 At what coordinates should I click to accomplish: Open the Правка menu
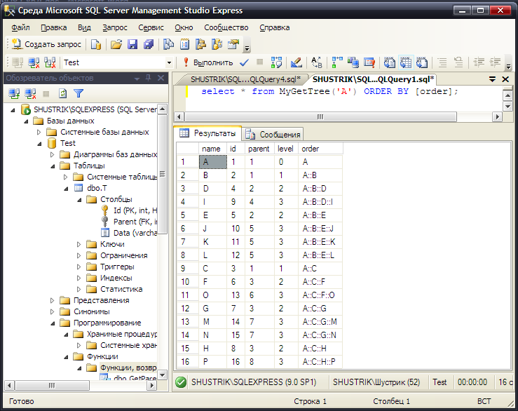[x=54, y=27]
